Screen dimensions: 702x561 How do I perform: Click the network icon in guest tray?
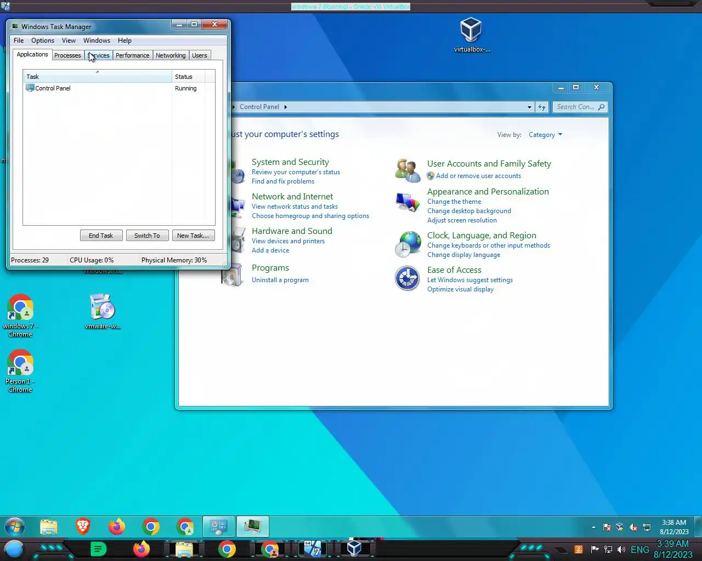tap(647, 527)
